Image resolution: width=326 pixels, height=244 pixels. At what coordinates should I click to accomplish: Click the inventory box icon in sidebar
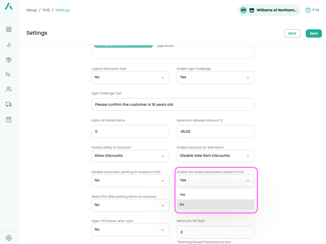9,60
